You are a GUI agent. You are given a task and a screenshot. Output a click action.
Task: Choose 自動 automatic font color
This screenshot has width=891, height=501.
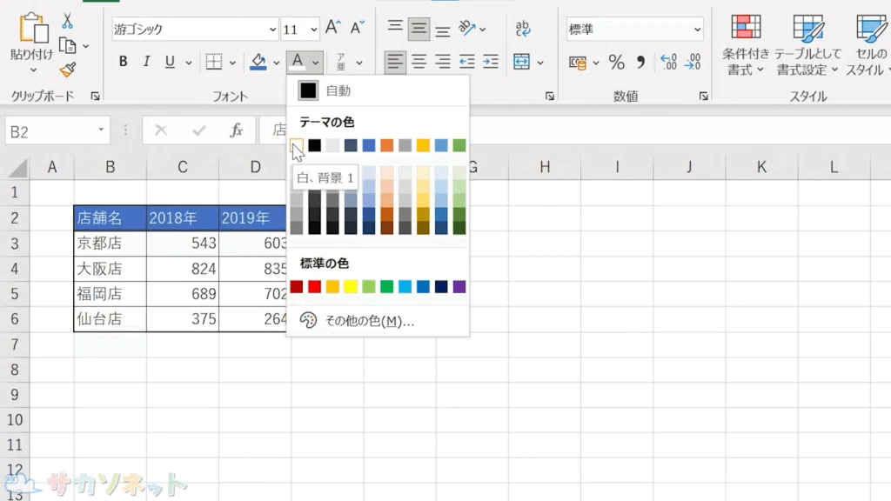378,90
